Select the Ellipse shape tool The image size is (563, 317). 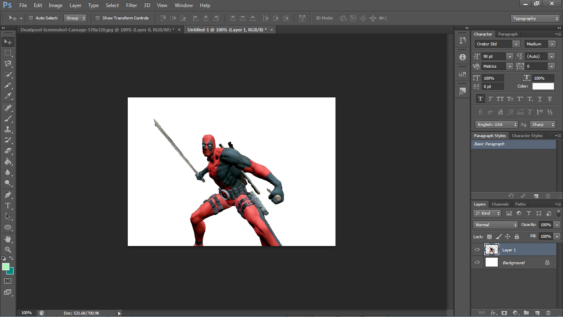coord(8,227)
